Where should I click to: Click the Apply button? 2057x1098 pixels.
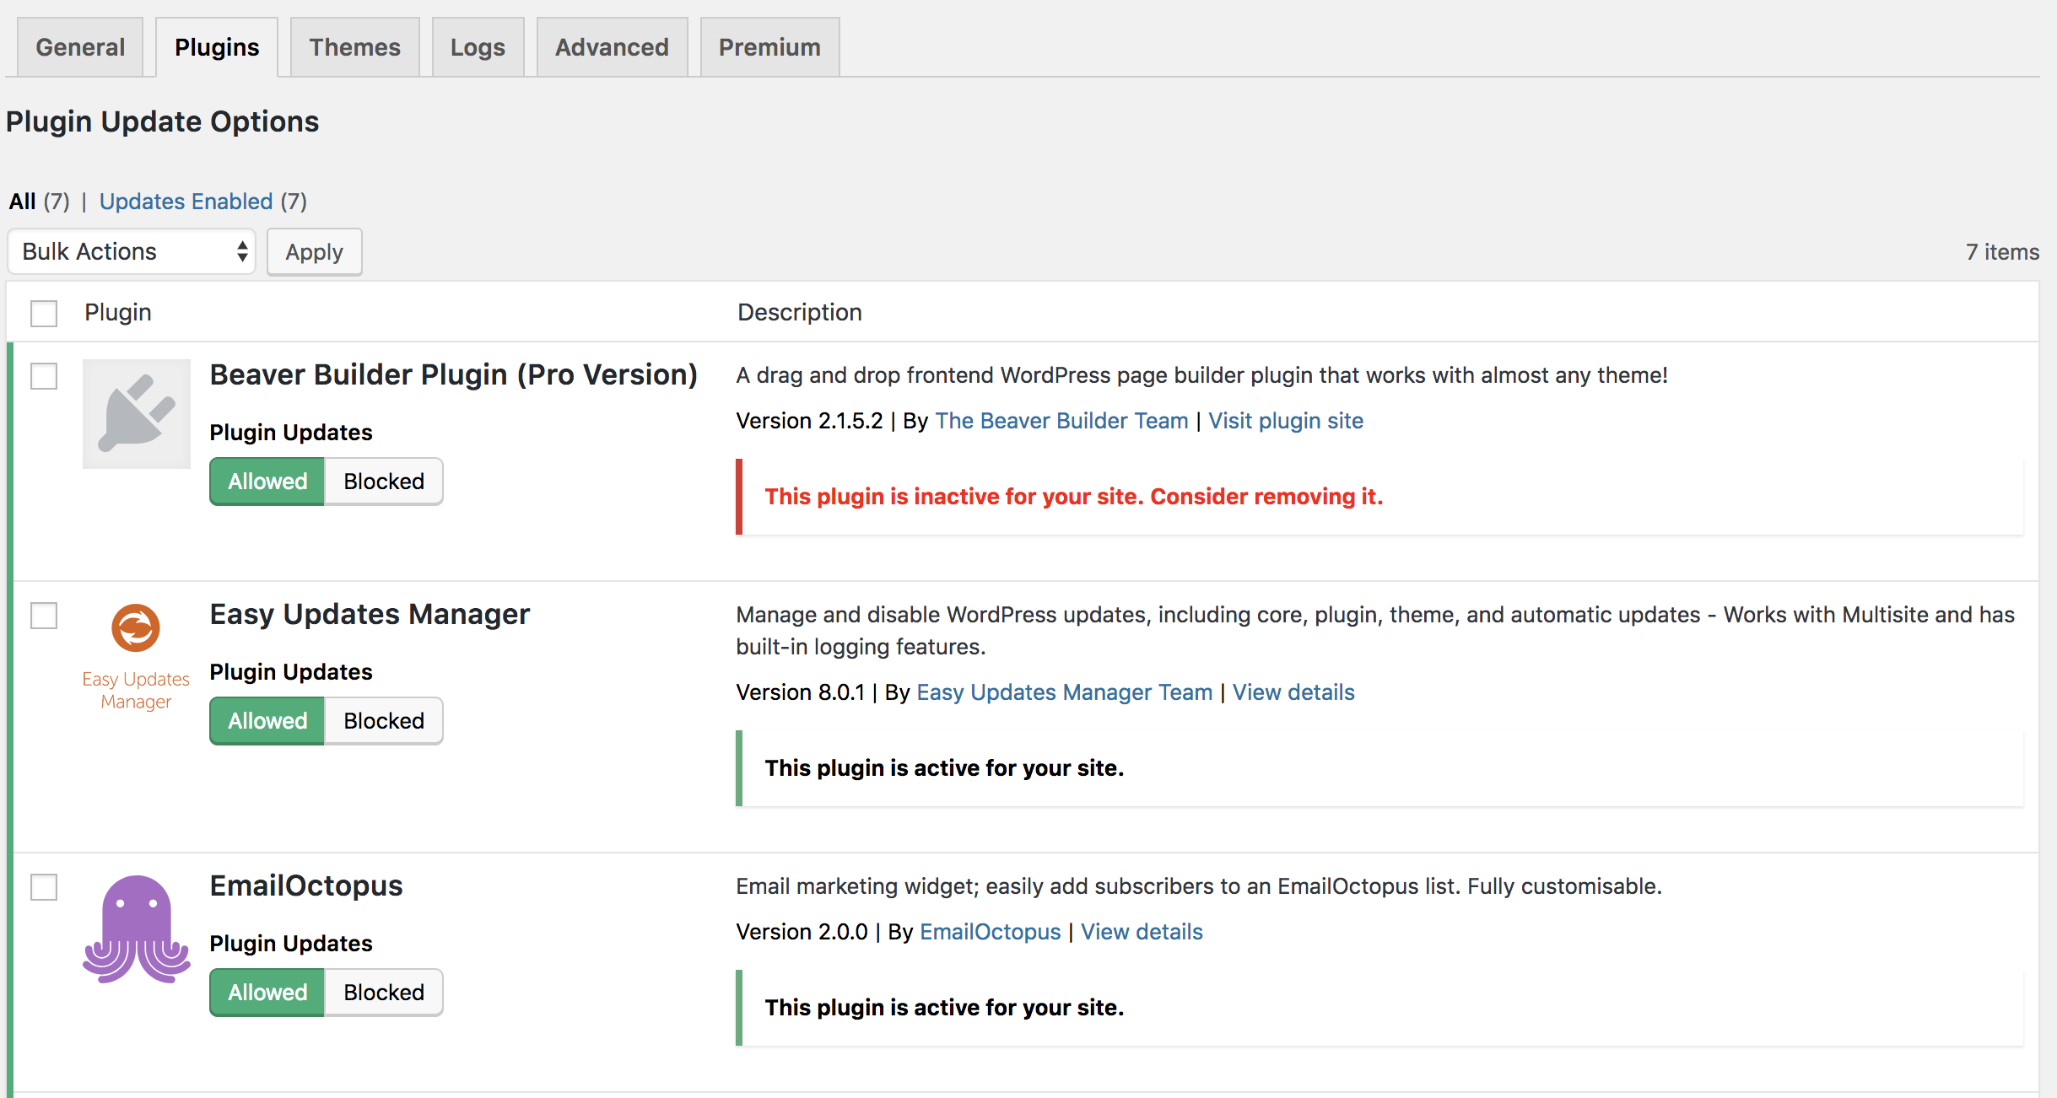pyautogui.click(x=315, y=252)
